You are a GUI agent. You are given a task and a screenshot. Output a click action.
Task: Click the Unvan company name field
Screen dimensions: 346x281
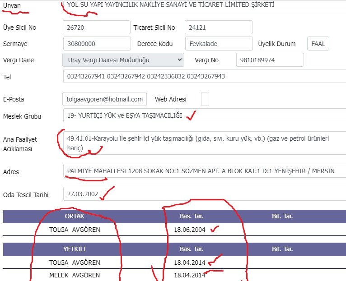205,5
